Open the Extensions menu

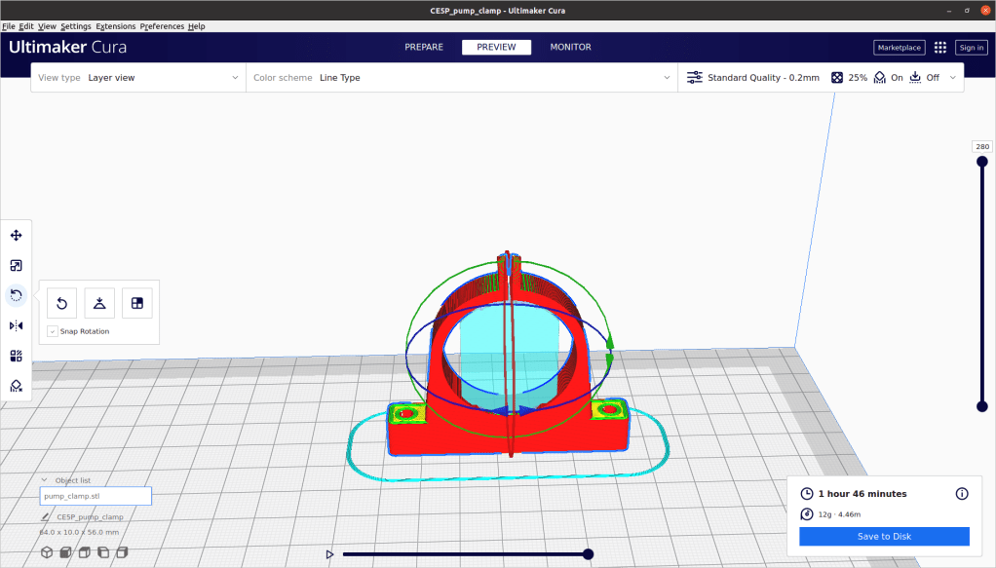point(115,26)
